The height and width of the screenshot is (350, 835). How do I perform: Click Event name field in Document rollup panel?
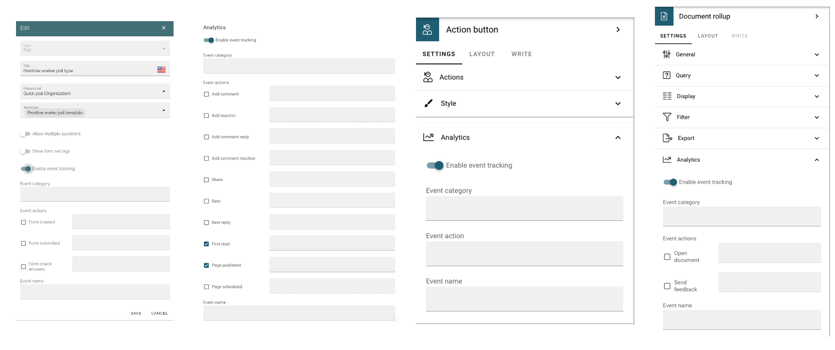tap(742, 320)
